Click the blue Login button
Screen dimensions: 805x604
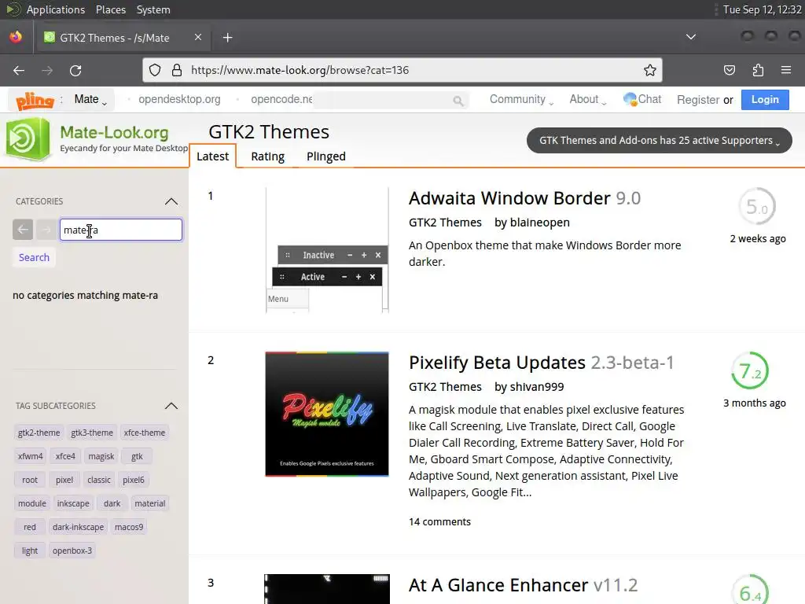[x=765, y=100]
